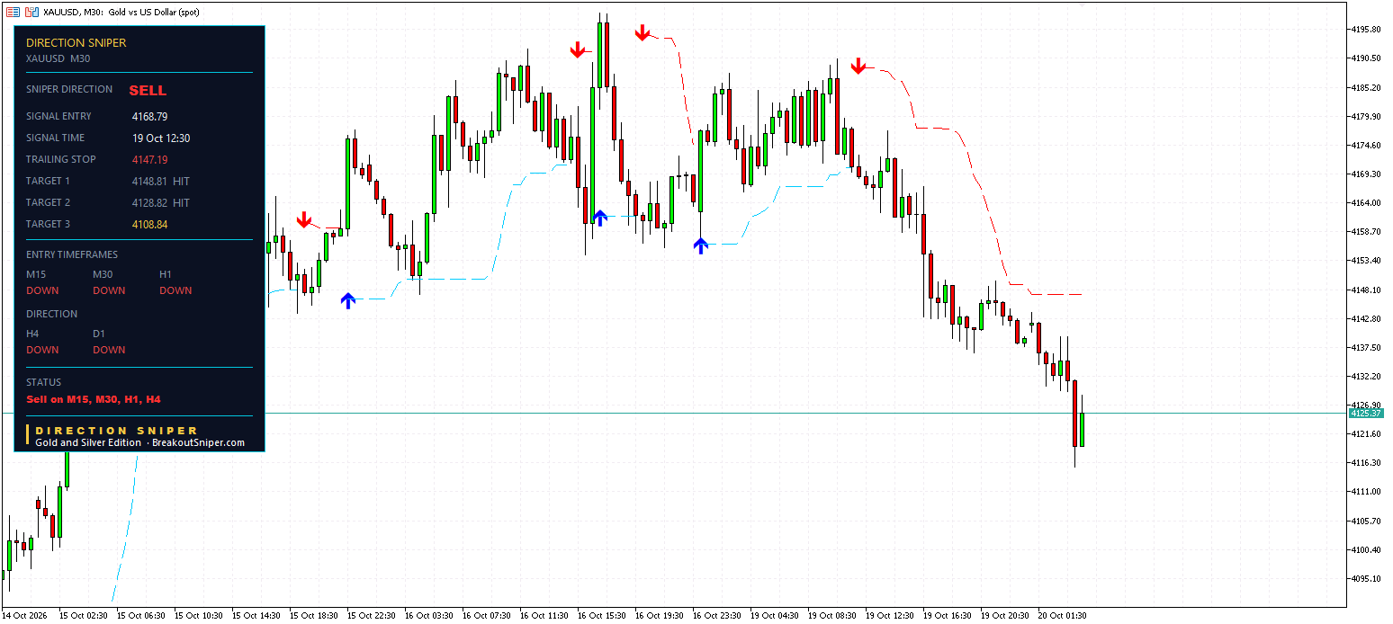
Task: Click the 19 Oct 04:30 time axis label
Action: point(775,616)
